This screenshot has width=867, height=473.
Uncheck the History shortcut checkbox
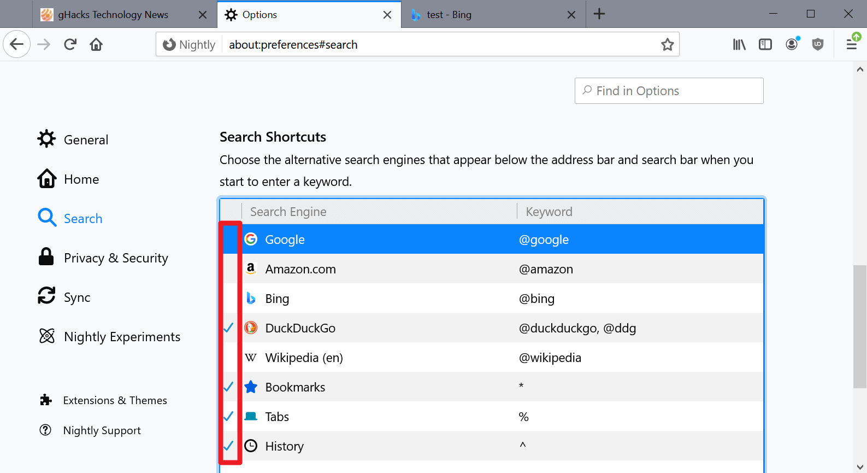point(229,446)
